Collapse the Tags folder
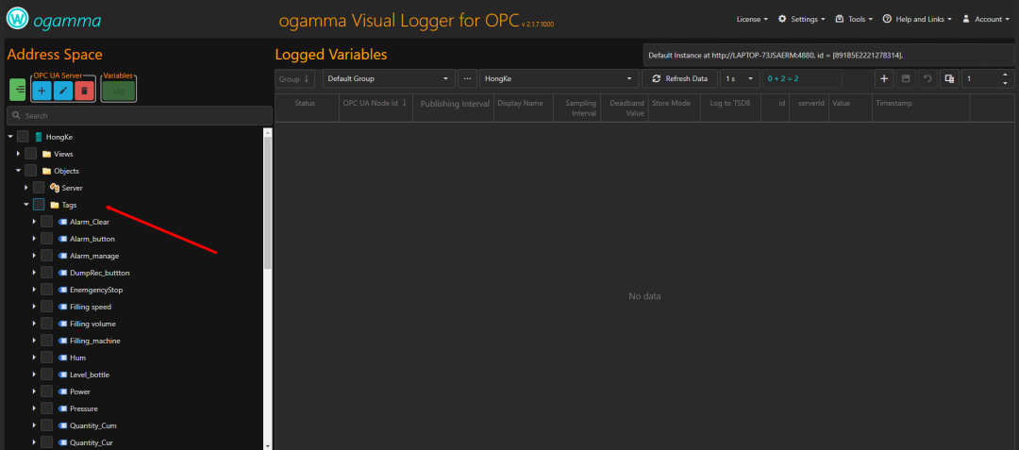 pyautogui.click(x=26, y=205)
